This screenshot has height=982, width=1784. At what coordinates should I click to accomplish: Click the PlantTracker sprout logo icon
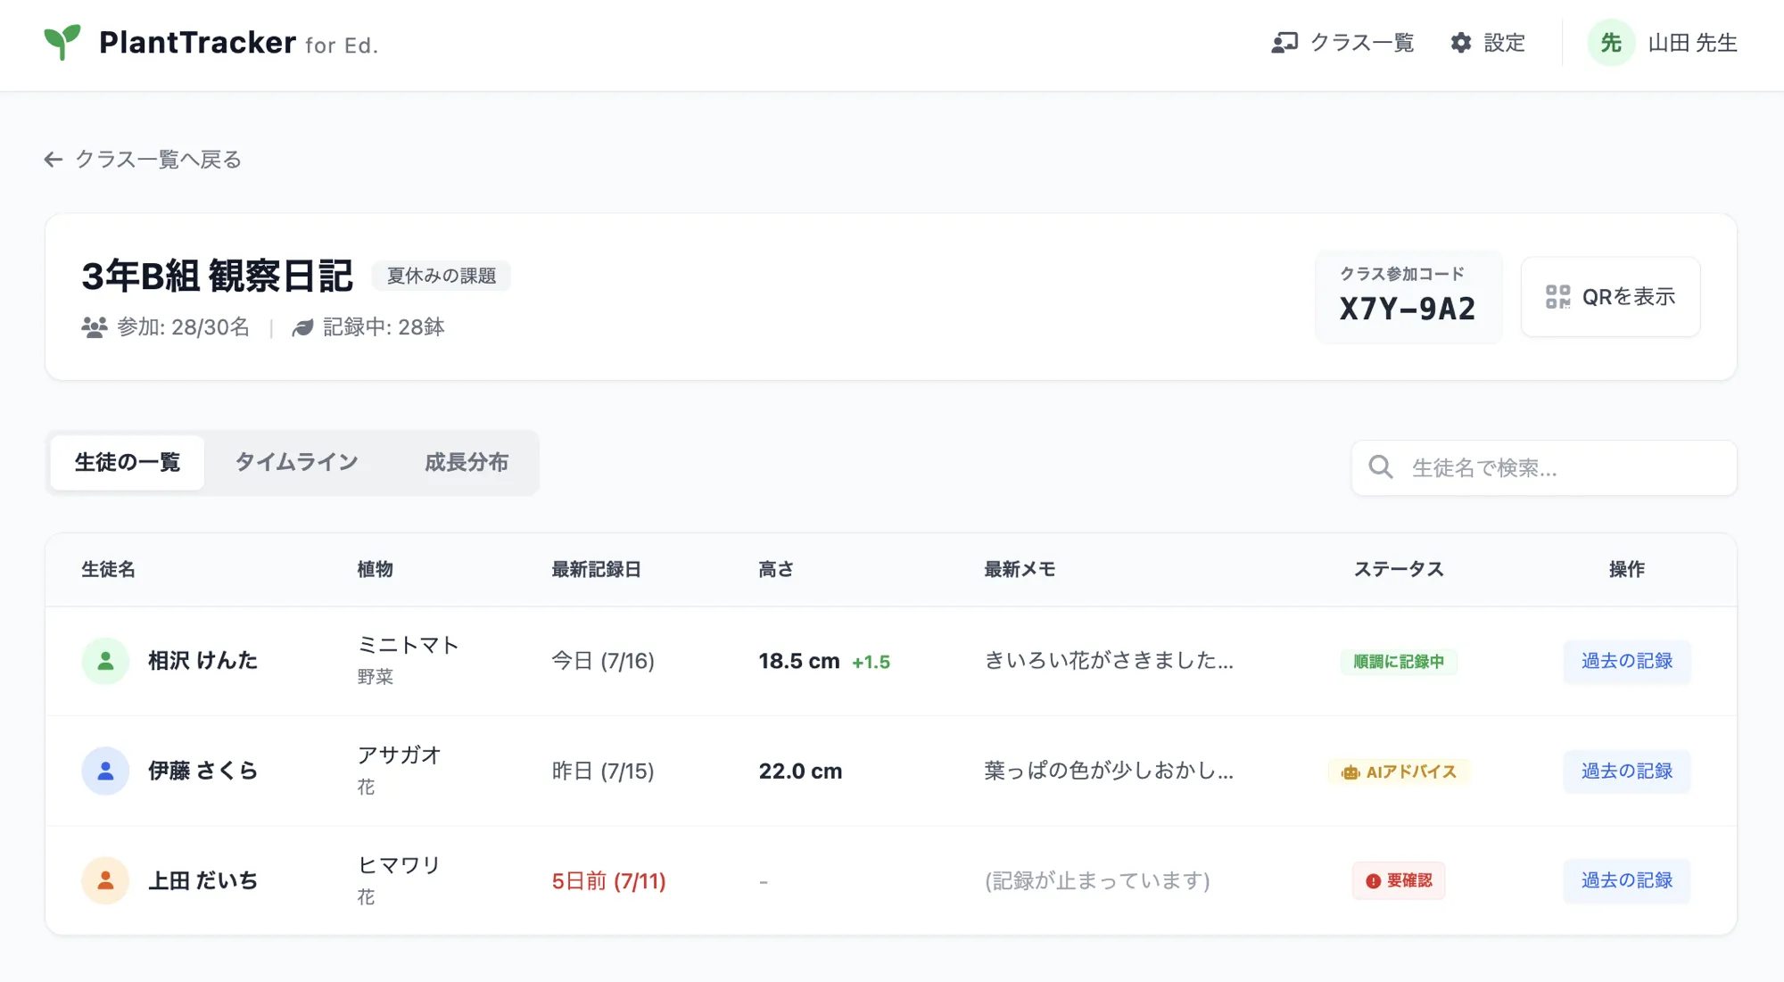click(x=62, y=42)
